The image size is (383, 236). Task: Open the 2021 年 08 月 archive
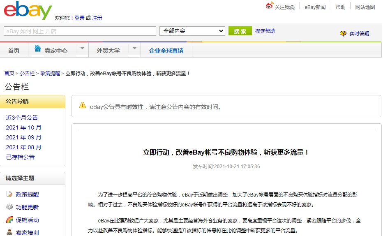tap(23, 147)
